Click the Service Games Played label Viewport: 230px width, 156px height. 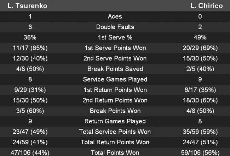click(x=115, y=79)
